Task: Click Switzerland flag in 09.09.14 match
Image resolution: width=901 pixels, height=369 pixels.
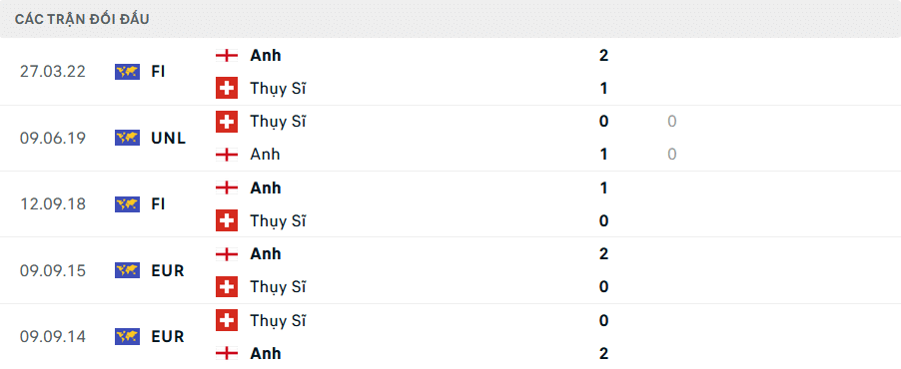Action: coord(227,320)
